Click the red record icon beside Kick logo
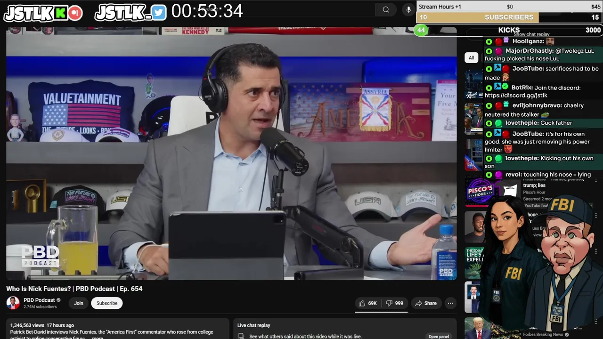The image size is (603, 339). 75,13
